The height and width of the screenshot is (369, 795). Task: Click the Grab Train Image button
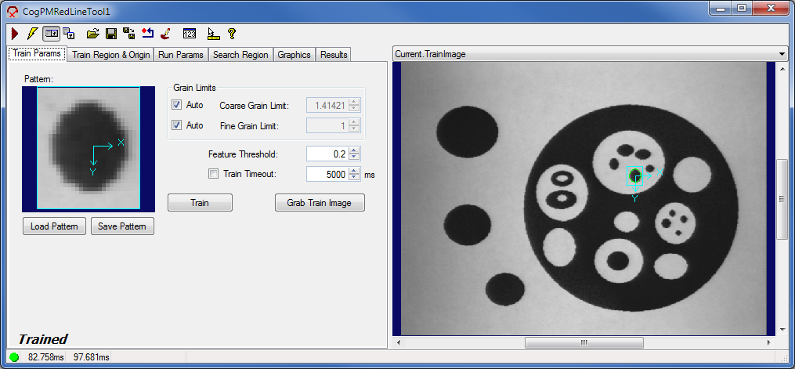point(320,203)
